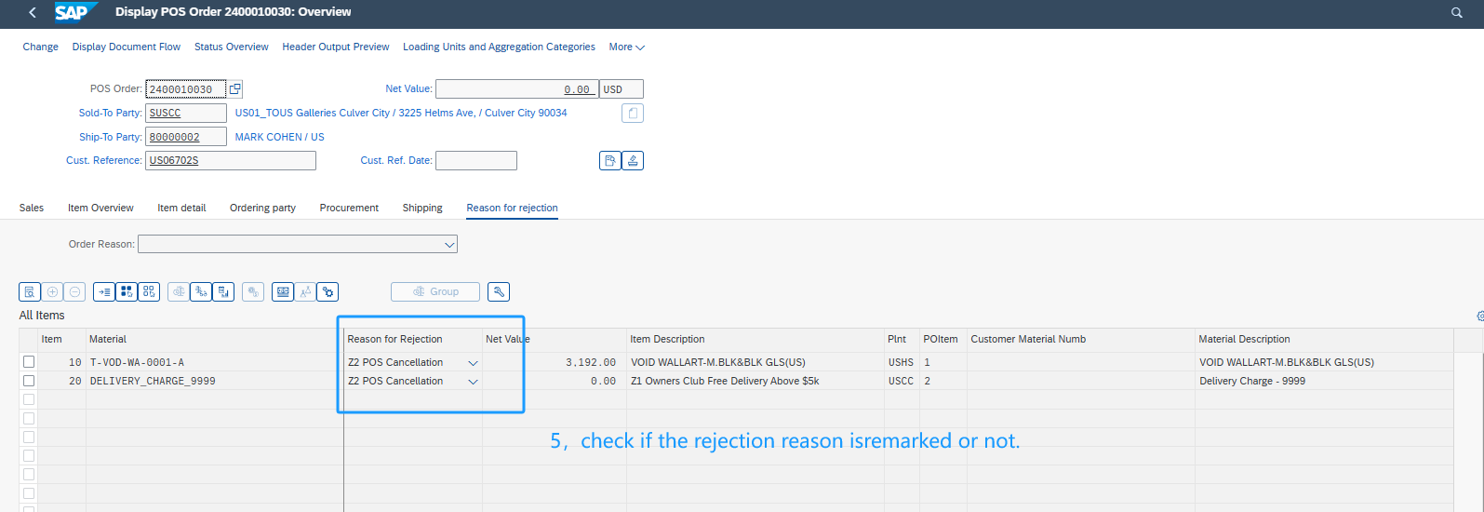This screenshot has width=1484, height=512.
Task: Click the gear settings toolbar icon
Action: tap(328, 292)
